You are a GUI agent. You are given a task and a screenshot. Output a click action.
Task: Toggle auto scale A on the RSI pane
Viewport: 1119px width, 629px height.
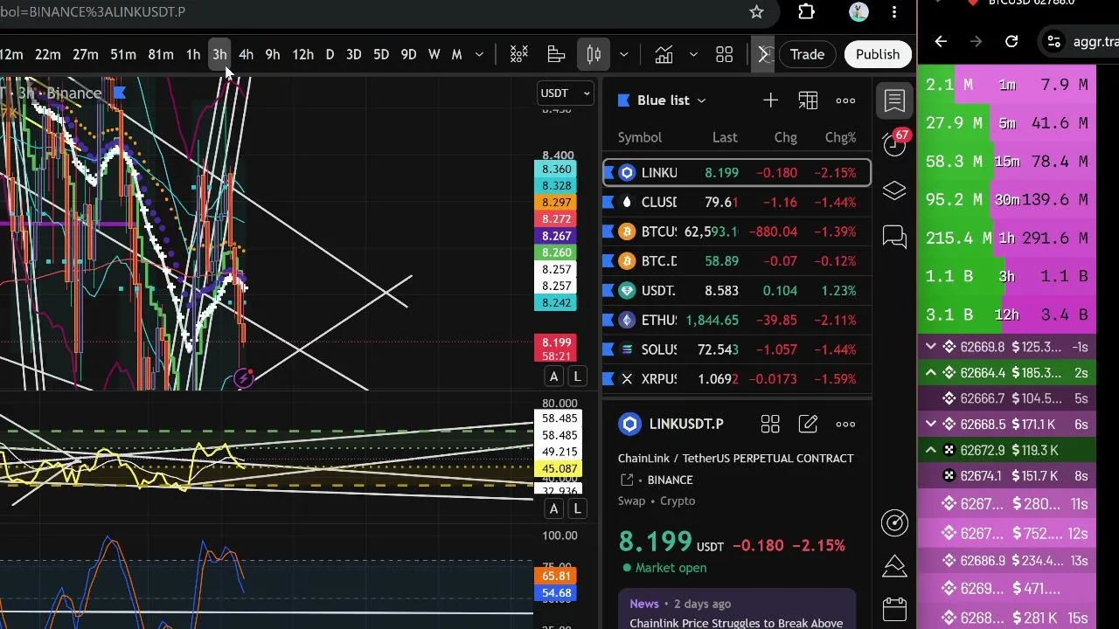click(553, 508)
